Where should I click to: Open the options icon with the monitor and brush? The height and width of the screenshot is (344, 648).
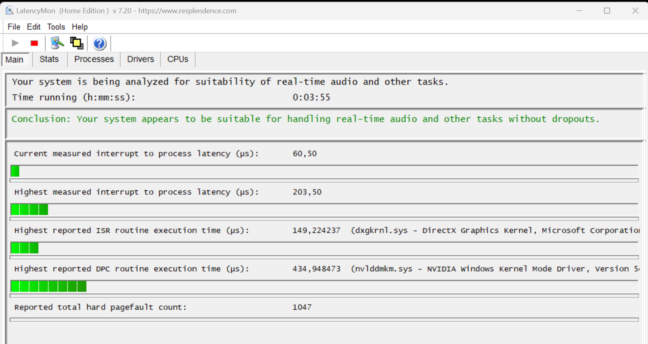[x=57, y=43]
